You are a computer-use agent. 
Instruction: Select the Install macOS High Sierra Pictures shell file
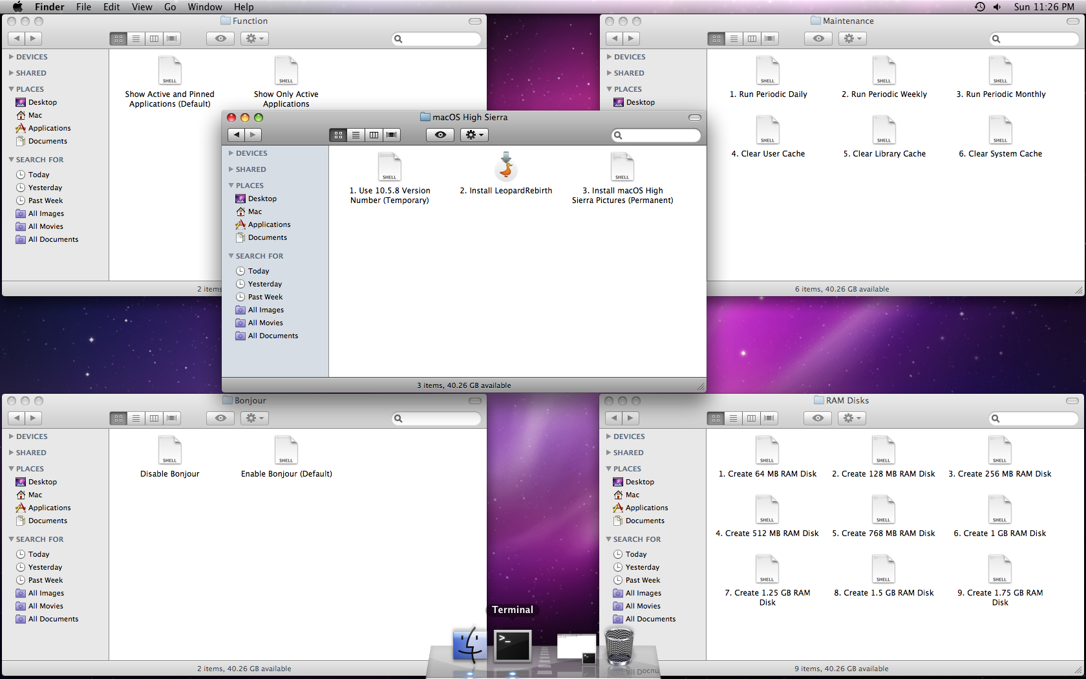click(623, 167)
